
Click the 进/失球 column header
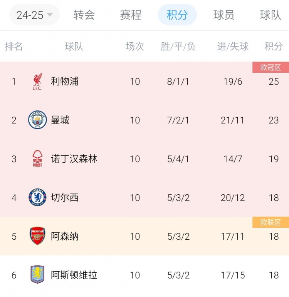tap(233, 47)
